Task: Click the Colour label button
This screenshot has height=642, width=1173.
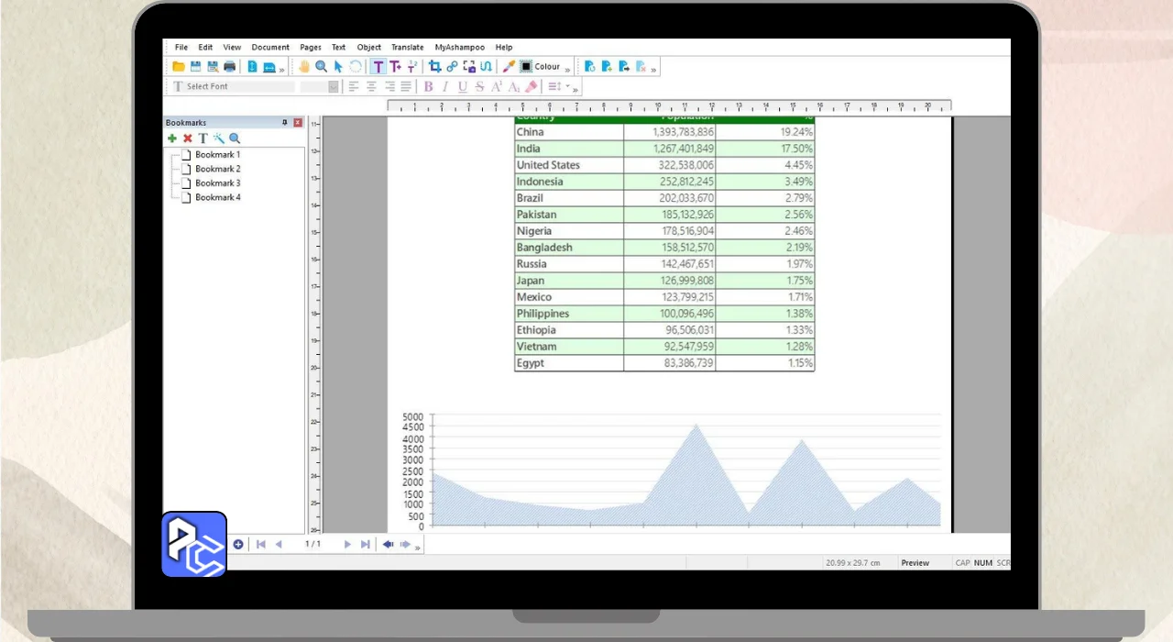Action: (x=547, y=66)
